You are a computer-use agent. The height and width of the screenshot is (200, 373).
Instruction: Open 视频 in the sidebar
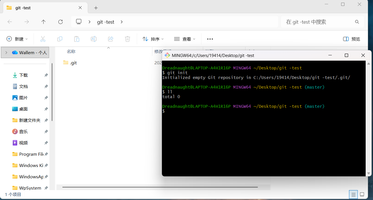point(23,143)
